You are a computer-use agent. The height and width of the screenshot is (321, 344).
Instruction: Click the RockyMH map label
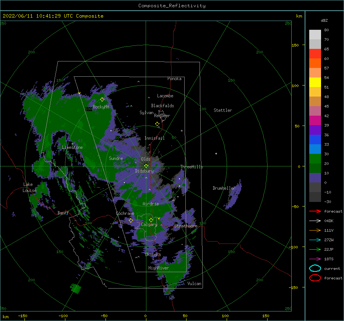point(101,107)
